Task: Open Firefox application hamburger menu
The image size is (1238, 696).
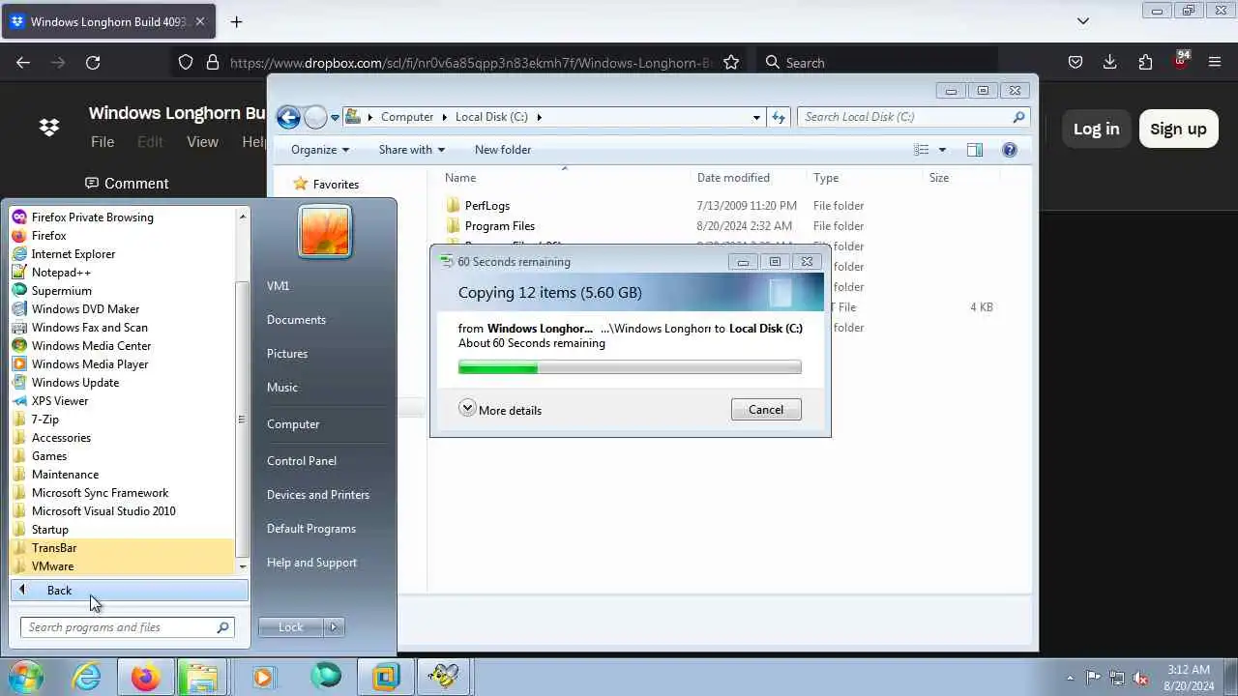Action: [1215, 63]
